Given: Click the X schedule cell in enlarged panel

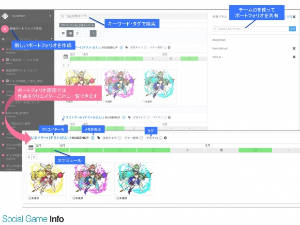Looking at the screenshot, I should (188, 150).
